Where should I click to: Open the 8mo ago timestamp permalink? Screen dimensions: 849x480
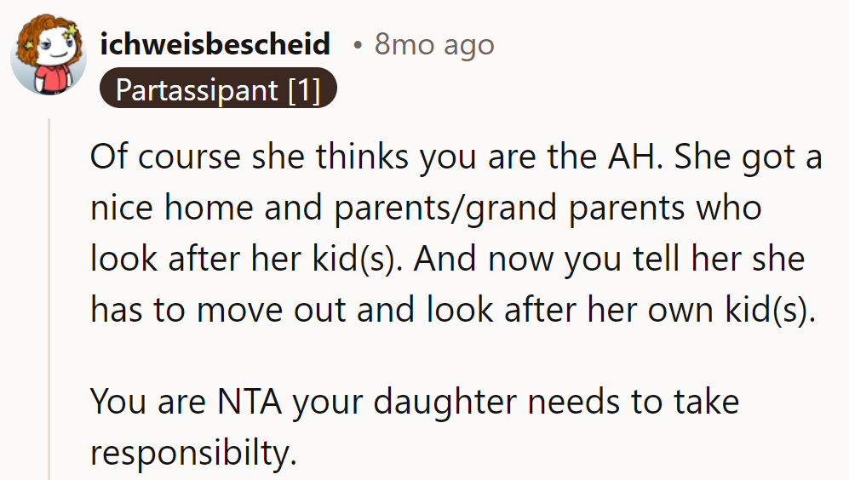coord(434,44)
